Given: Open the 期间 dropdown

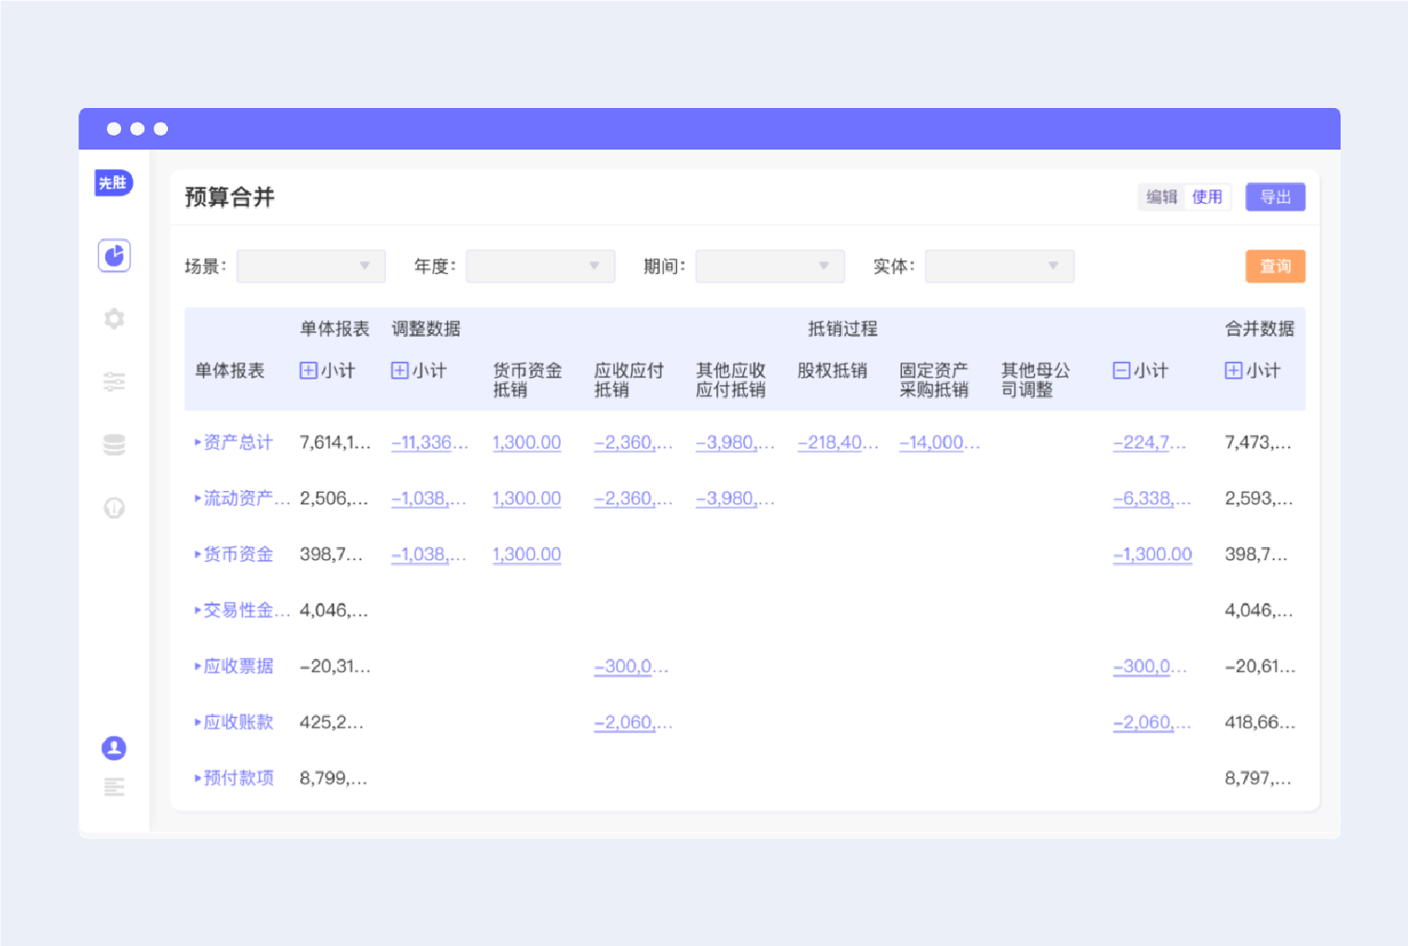Looking at the screenshot, I should coord(770,266).
